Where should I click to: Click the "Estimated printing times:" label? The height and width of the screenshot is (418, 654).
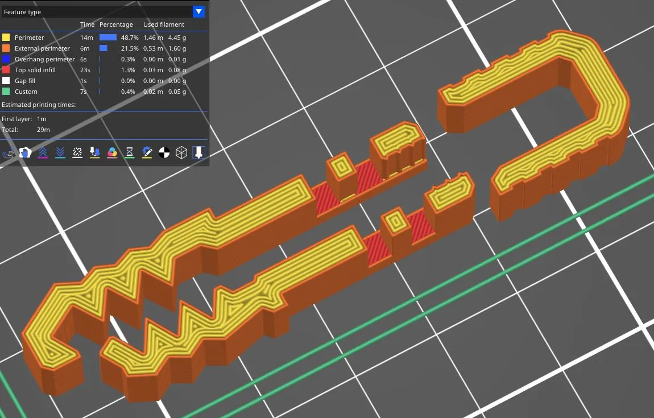click(x=39, y=105)
